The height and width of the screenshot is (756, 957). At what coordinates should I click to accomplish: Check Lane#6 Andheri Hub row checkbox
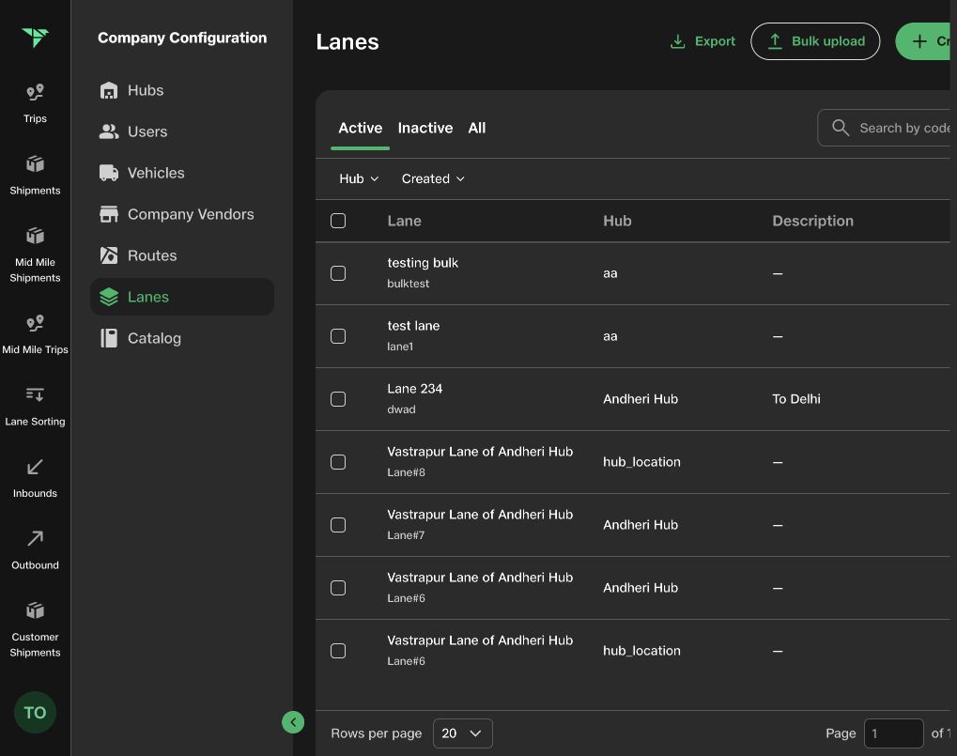tap(338, 588)
